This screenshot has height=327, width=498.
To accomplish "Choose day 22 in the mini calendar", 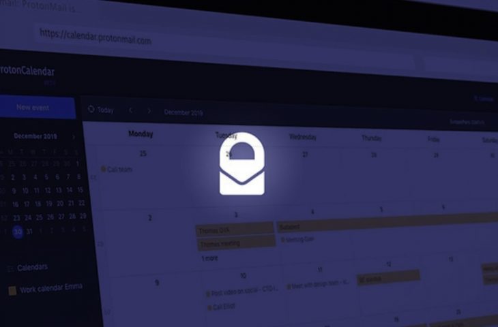I will tap(82, 202).
